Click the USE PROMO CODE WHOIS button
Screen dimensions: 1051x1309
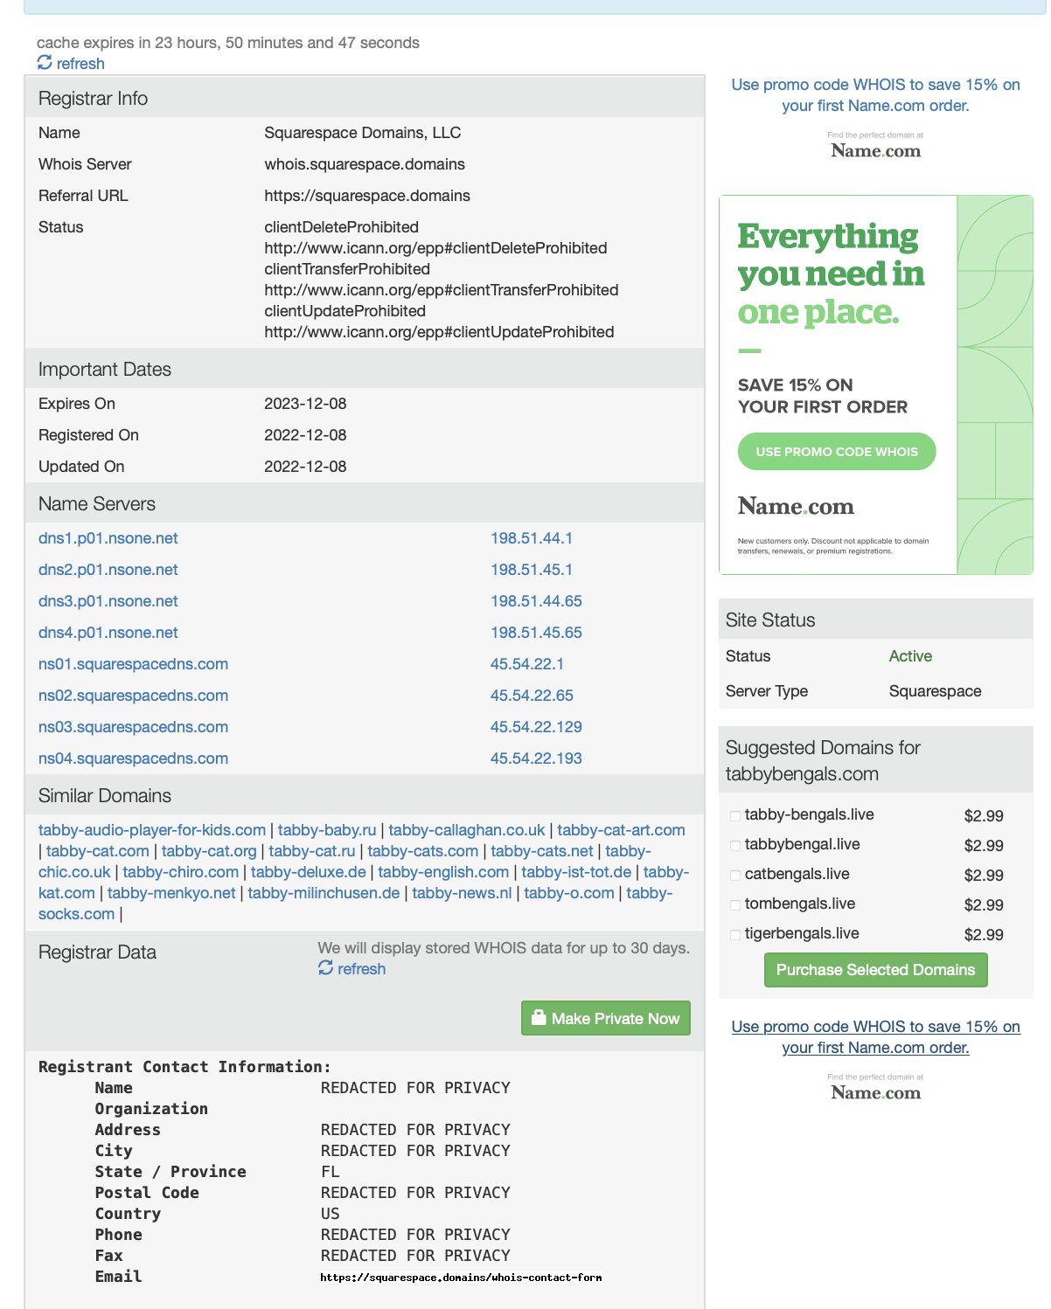(x=837, y=452)
